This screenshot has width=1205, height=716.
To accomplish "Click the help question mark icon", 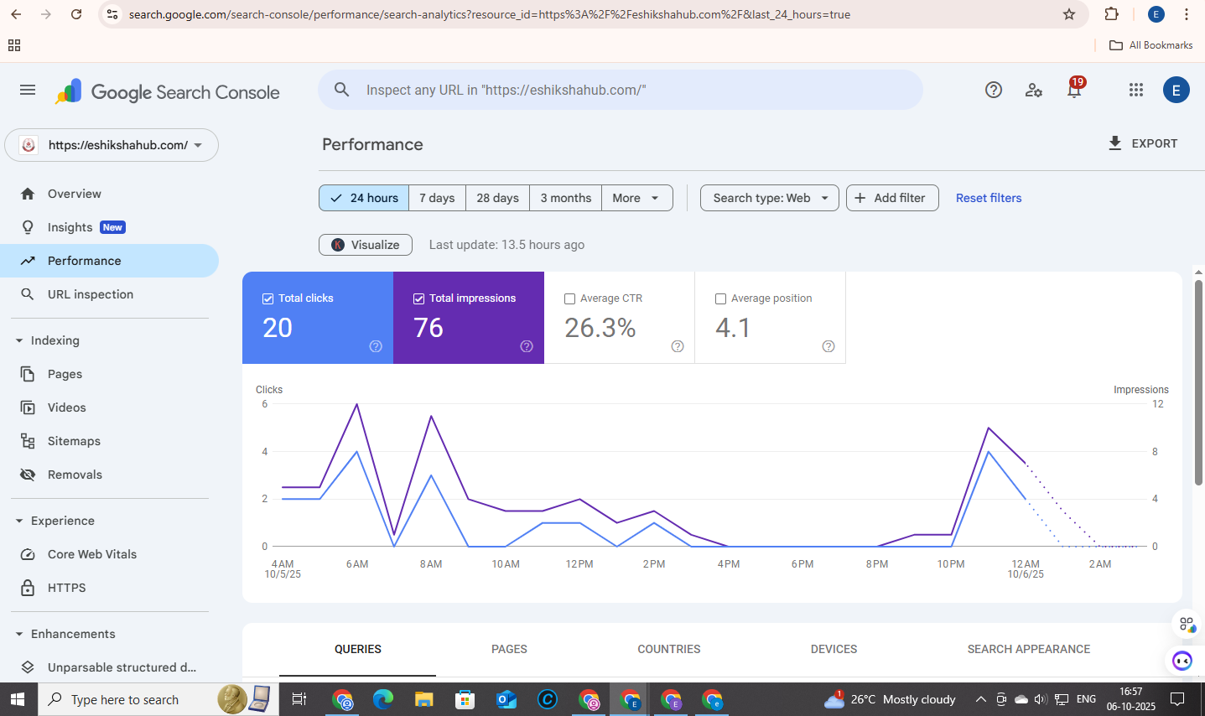I will 994,90.
